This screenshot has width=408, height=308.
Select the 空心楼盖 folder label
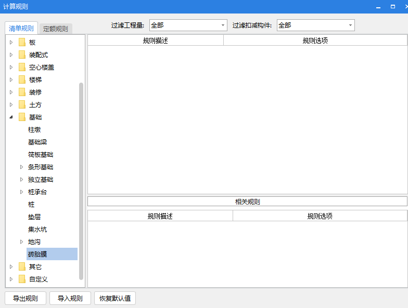coord(42,68)
